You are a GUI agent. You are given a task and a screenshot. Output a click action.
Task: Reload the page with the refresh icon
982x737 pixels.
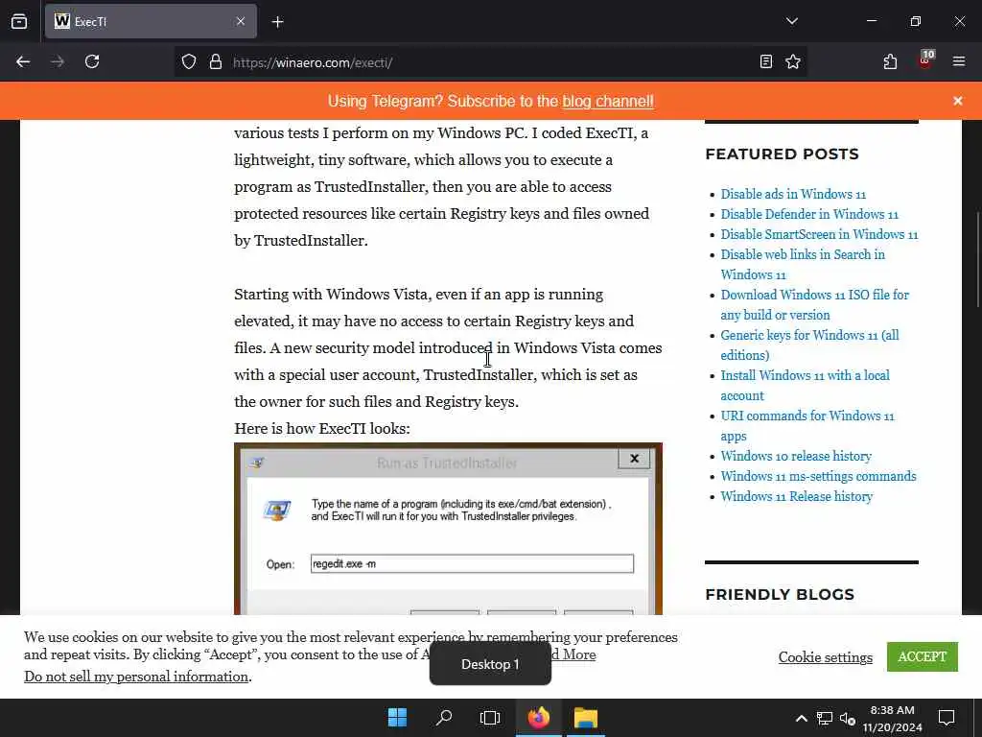(92, 62)
